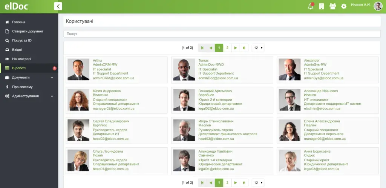The width and height of the screenshot is (386, 188).
Task: Open На контролі in the sidebar
Action: pos(21,59)
